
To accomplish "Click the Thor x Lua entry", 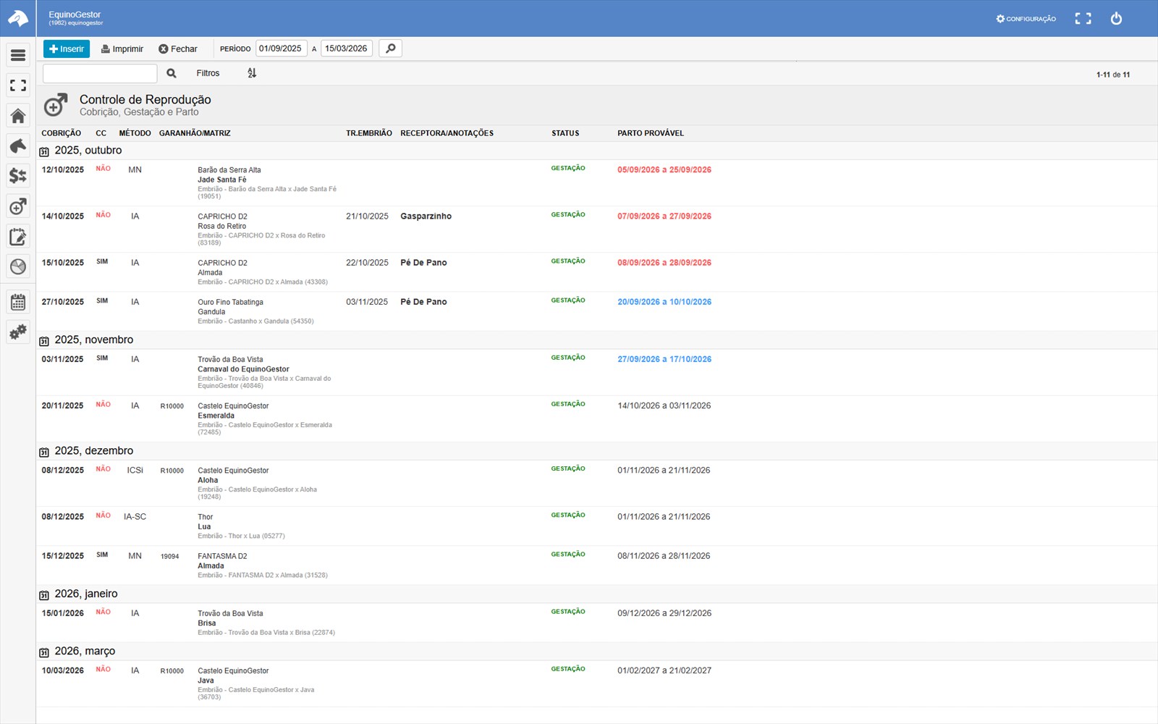I will tap(241, 536).
